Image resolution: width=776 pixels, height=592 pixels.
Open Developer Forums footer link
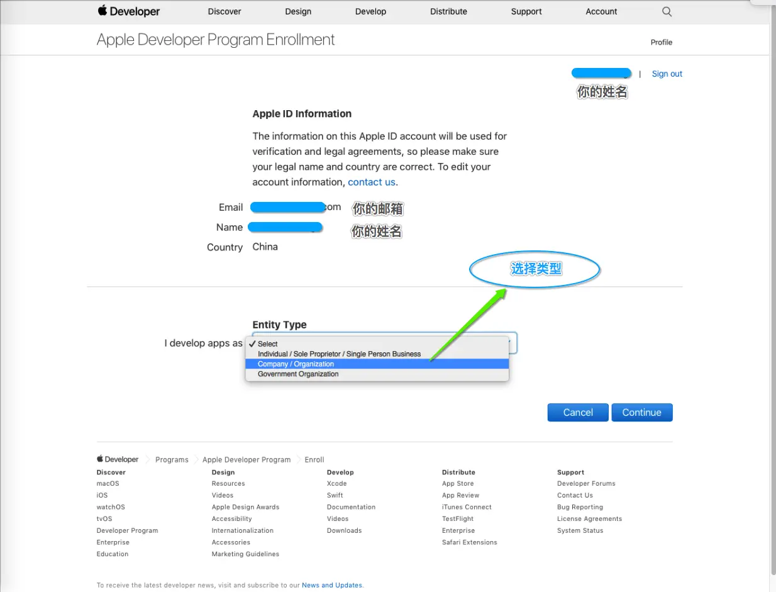(586, 484)
